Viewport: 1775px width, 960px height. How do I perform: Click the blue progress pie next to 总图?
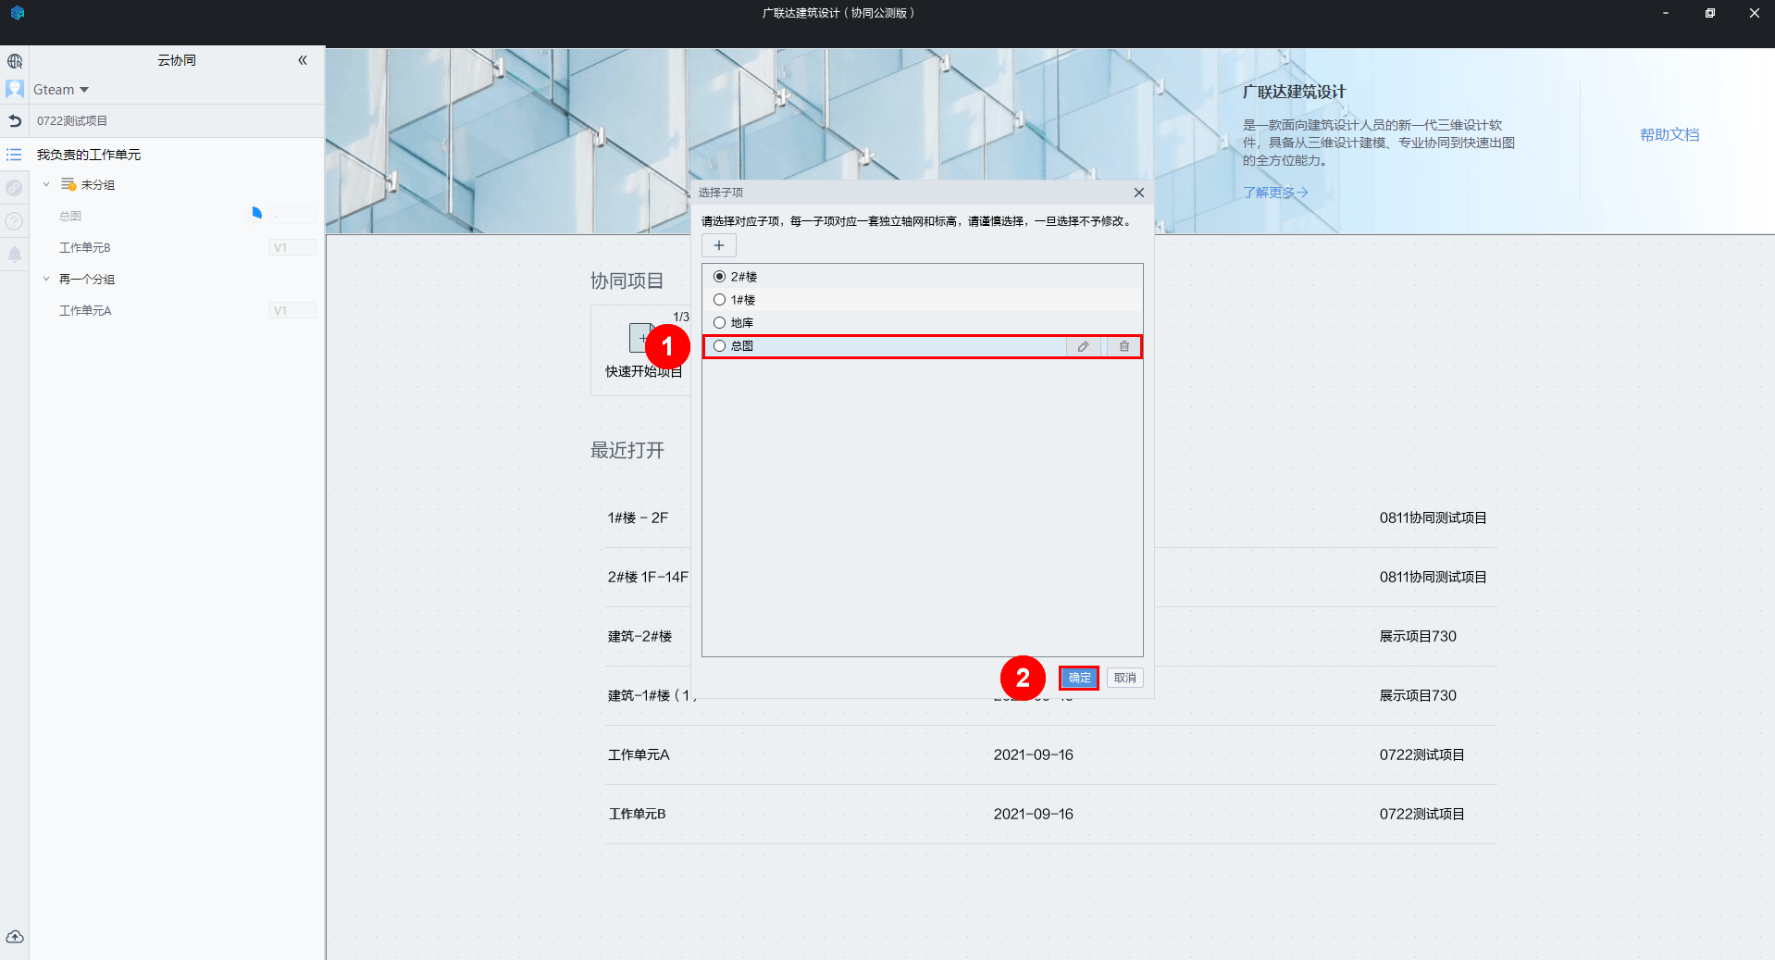point(256,213)
